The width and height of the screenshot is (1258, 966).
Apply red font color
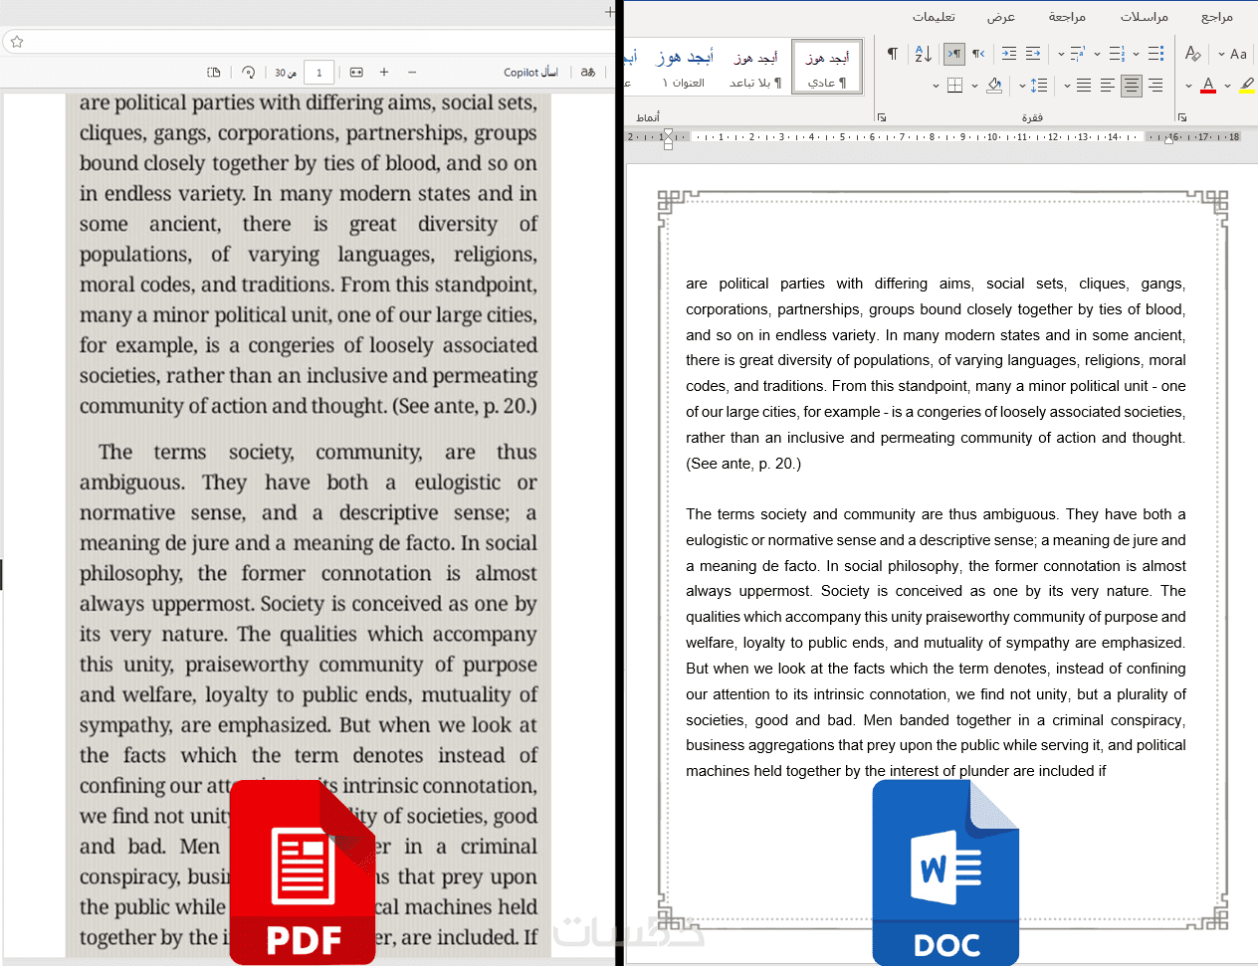(x=1208, y=86)
